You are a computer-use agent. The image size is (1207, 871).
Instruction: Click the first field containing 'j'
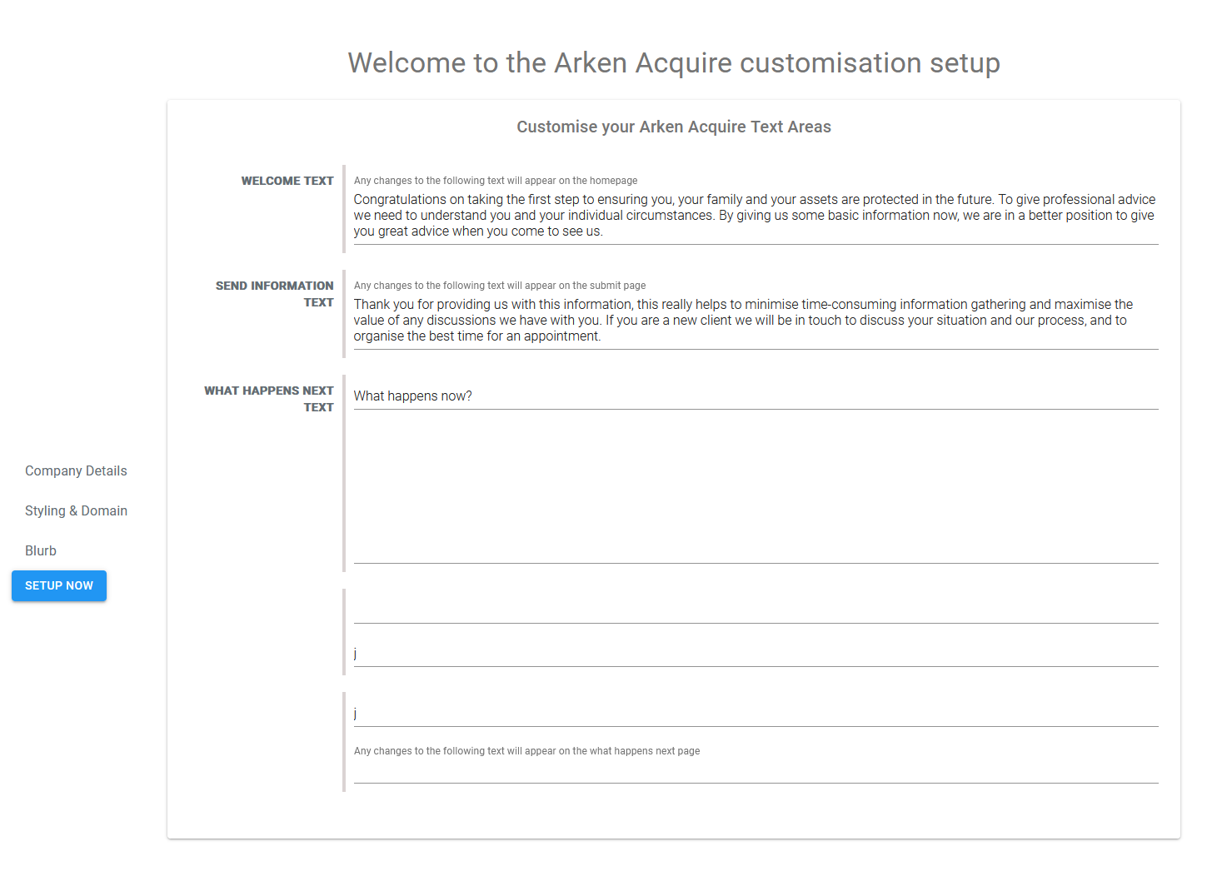pos(755,654)
